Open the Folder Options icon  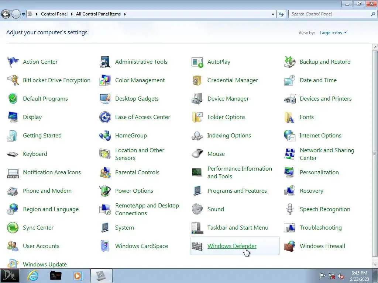(x=197, y=117)
